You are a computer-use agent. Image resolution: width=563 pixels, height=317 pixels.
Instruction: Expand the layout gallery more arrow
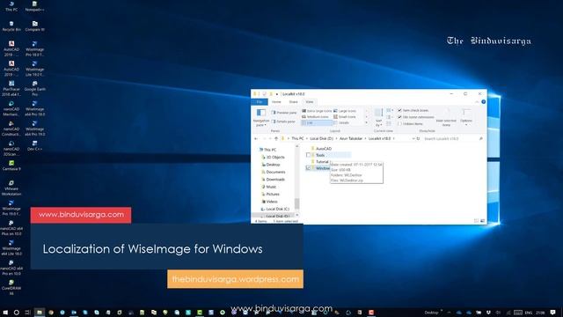tap(366, 123)
